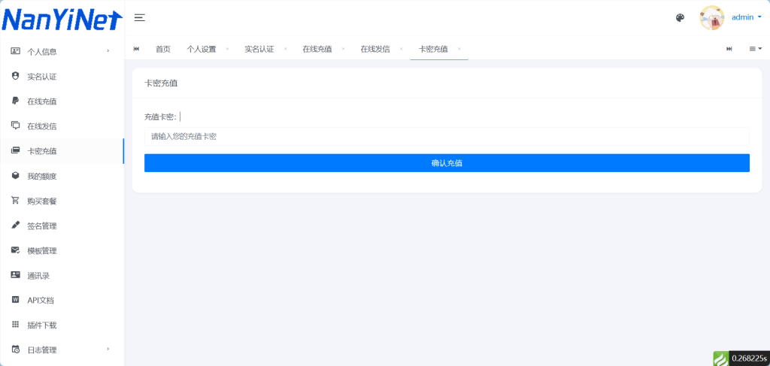
Task: Click the 0.268225s timing badge
Action: (x=749, y=358)
